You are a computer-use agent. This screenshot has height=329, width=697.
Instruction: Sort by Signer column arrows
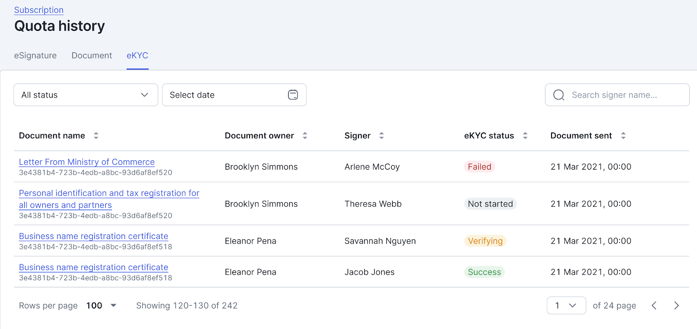(x=382, y=136)
